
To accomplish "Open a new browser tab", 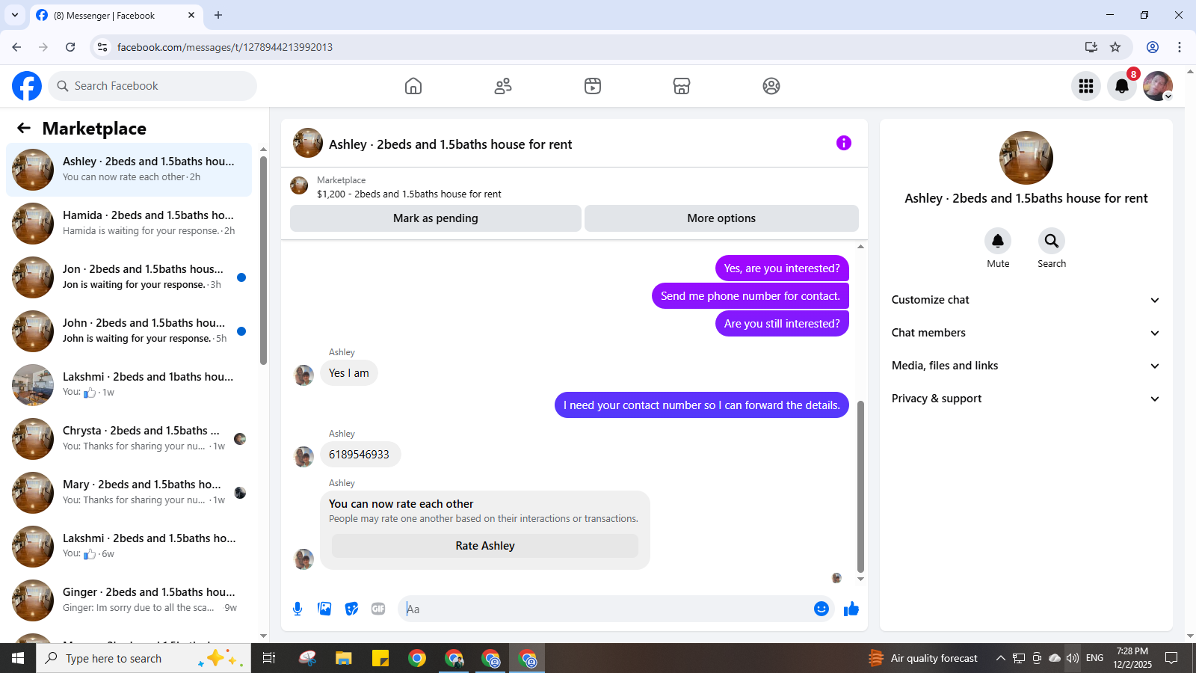I will (x=218, y=15).
